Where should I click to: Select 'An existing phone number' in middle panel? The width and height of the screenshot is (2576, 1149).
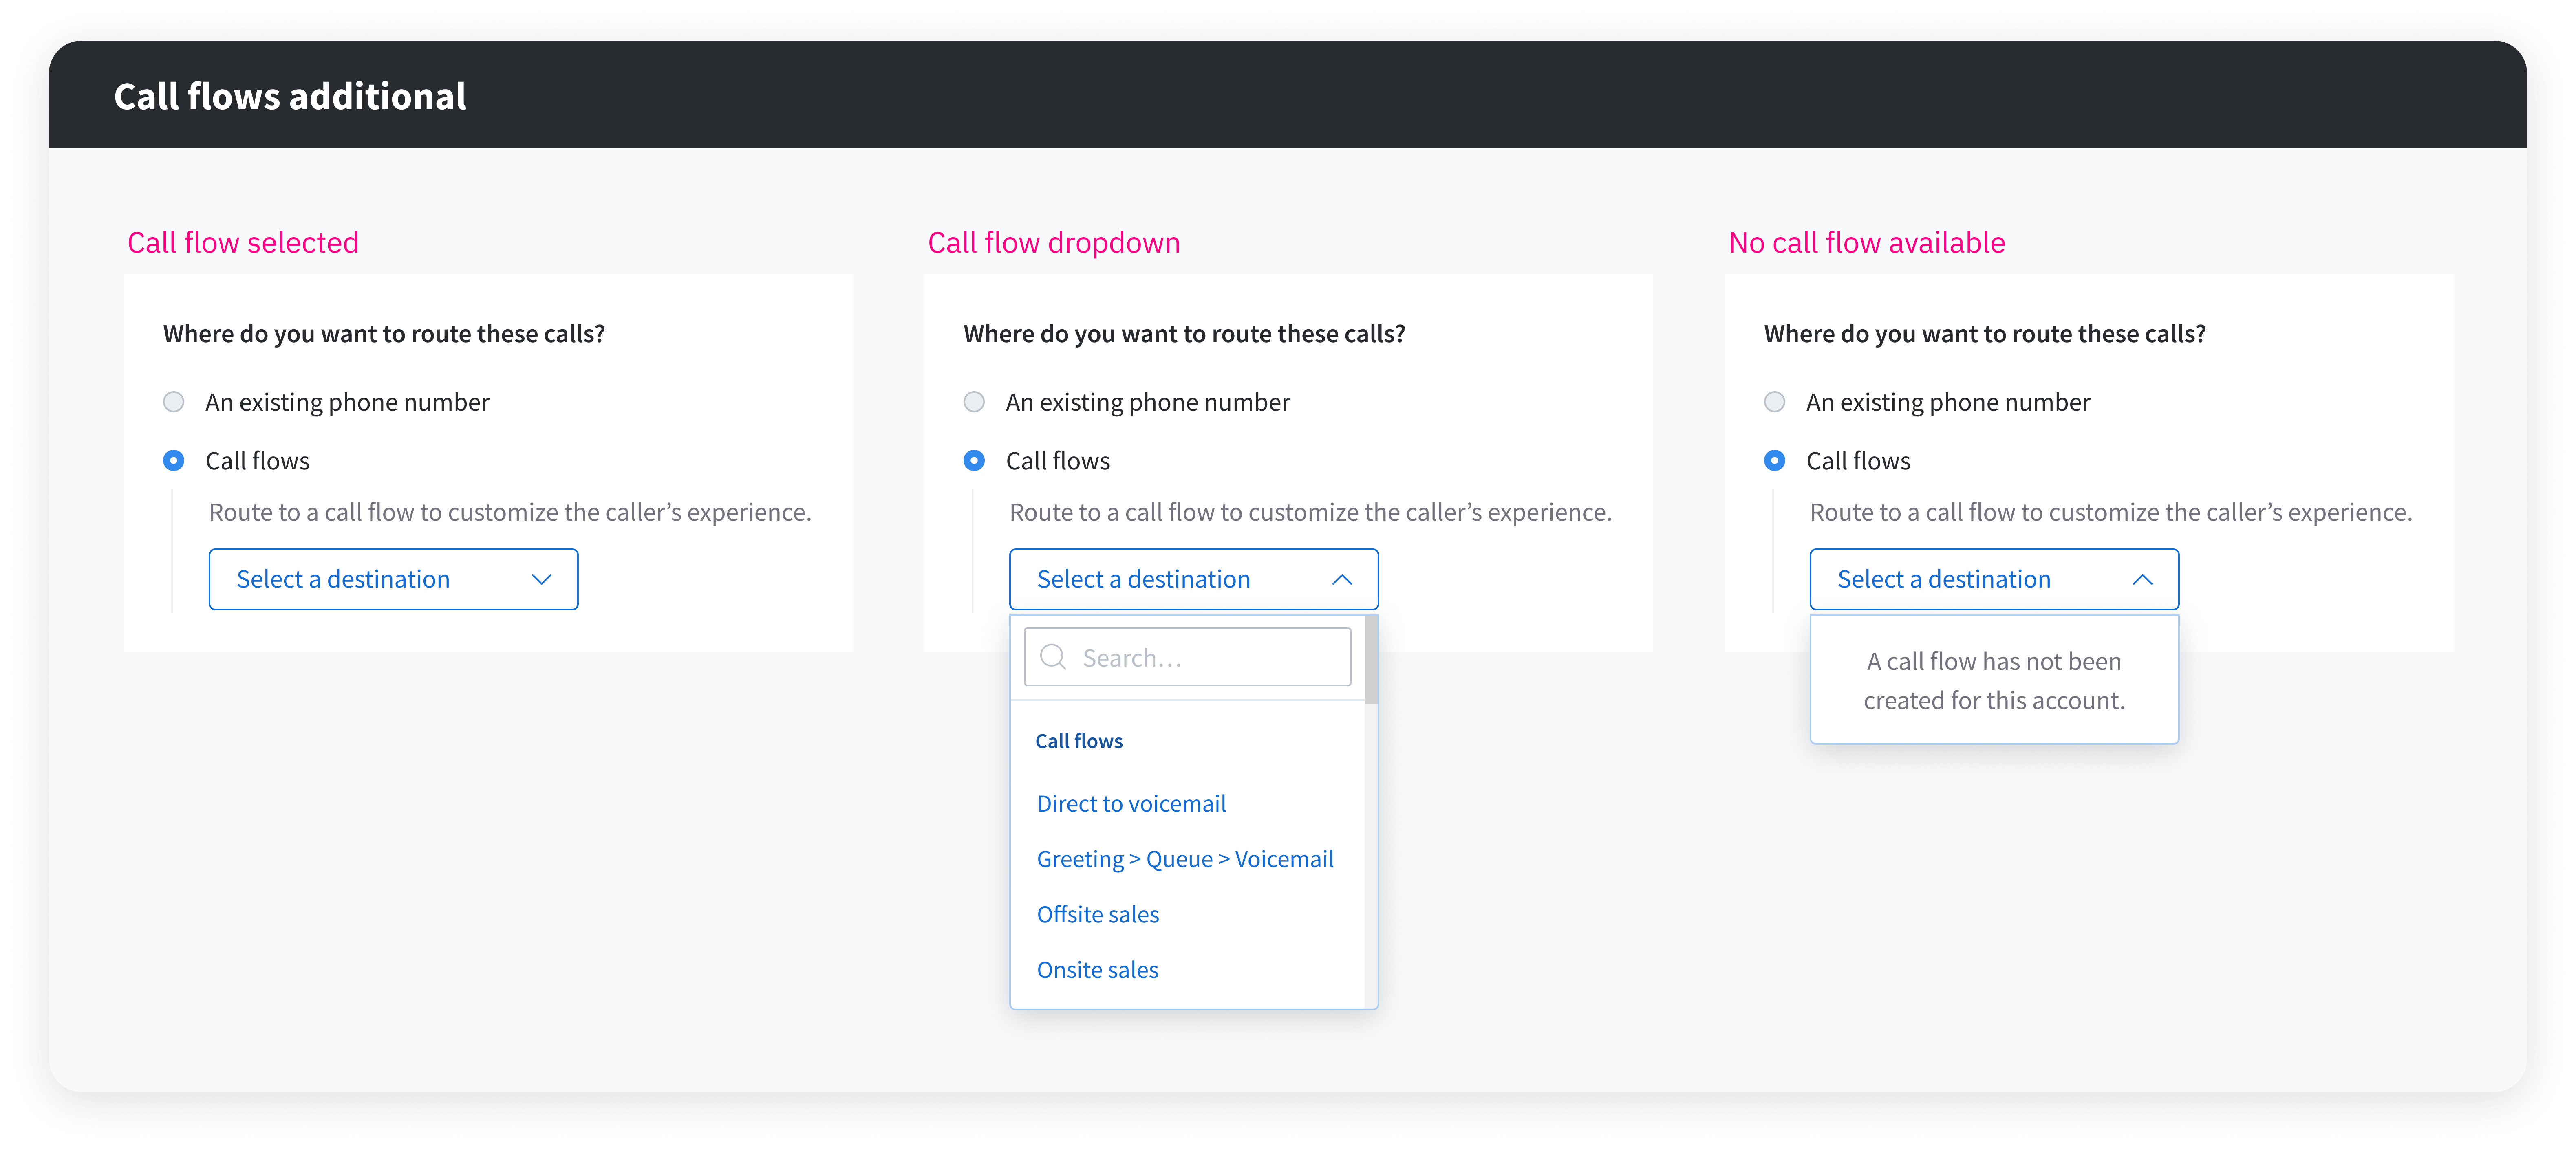974,402
